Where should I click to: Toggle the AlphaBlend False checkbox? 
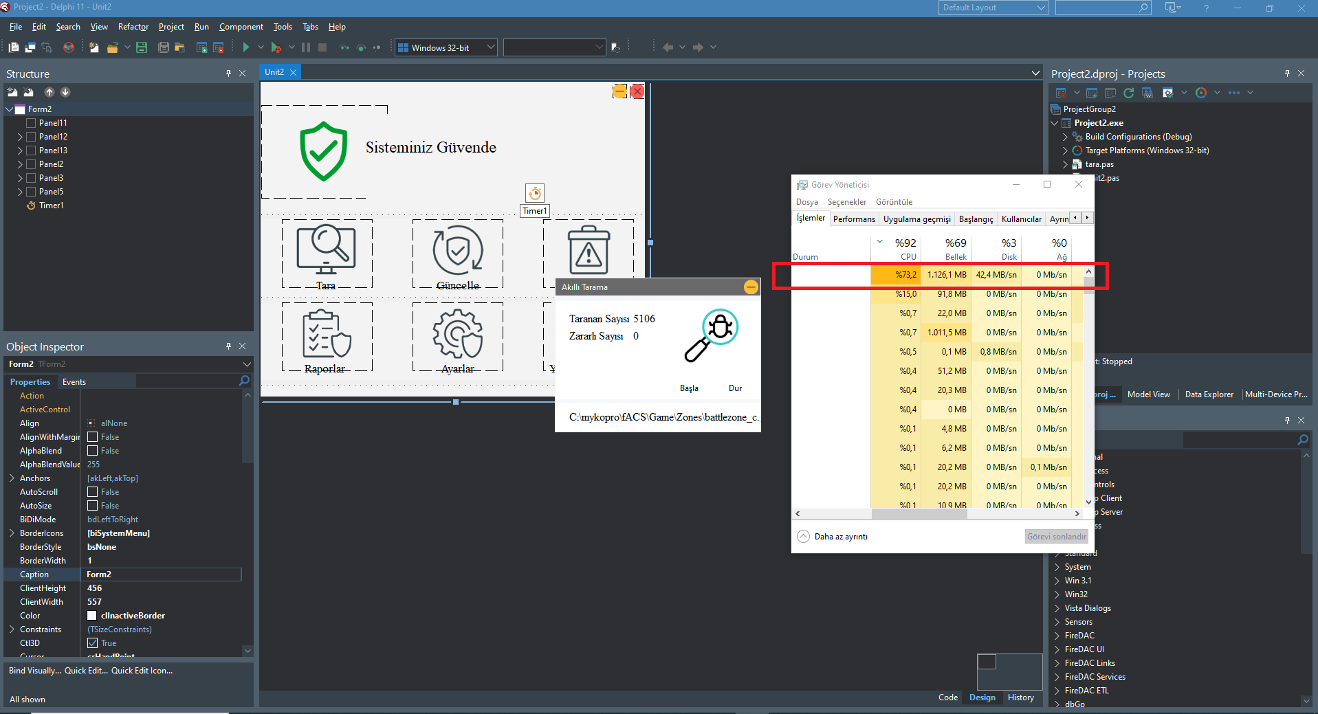pos(93,451)
